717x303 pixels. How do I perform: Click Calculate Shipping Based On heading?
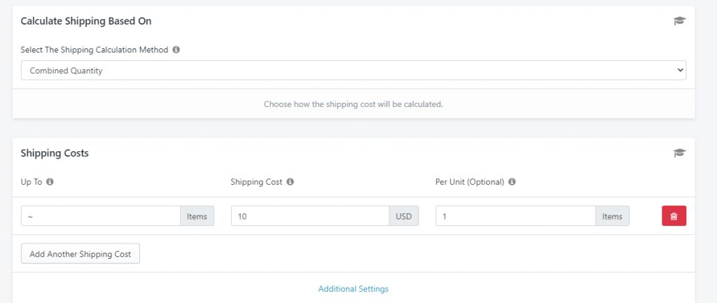pos(86,21)
